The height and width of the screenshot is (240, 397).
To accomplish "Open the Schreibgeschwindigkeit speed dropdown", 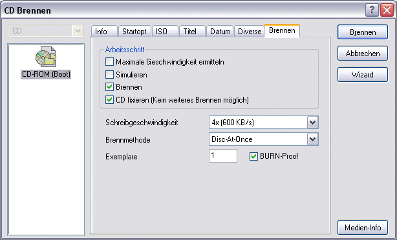I will 264,123.
